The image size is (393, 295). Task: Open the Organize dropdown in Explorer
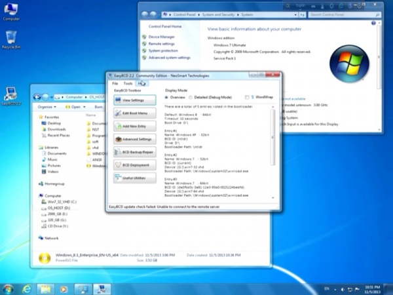[47, 106]
